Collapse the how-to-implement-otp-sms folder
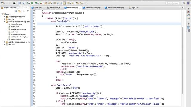 (x=5, y=22)
